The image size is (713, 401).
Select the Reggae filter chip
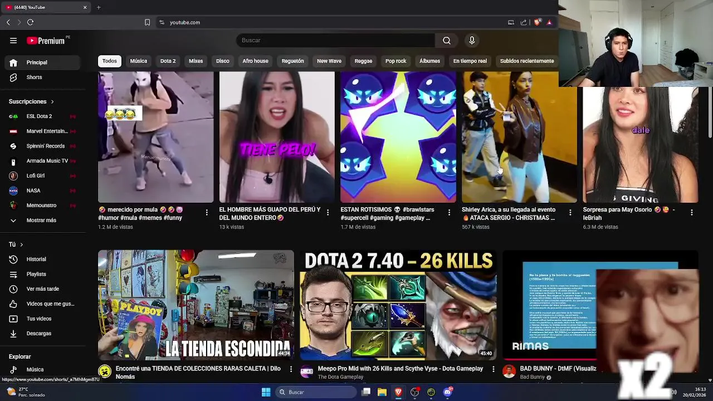point(363,61)
